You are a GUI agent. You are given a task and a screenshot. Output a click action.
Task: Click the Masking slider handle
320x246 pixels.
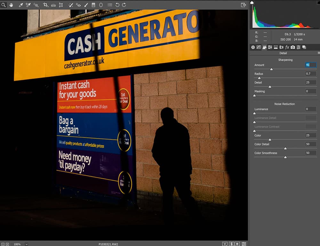coord(254,96)
